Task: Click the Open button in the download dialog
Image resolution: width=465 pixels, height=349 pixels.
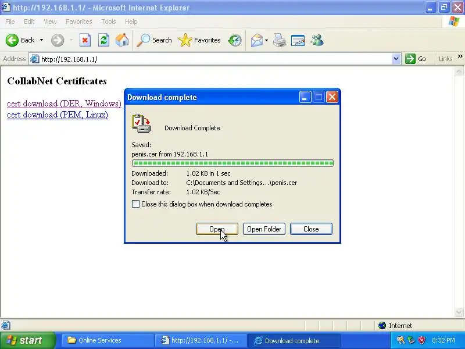Action: pyautogui.click(x=217, y=229)
